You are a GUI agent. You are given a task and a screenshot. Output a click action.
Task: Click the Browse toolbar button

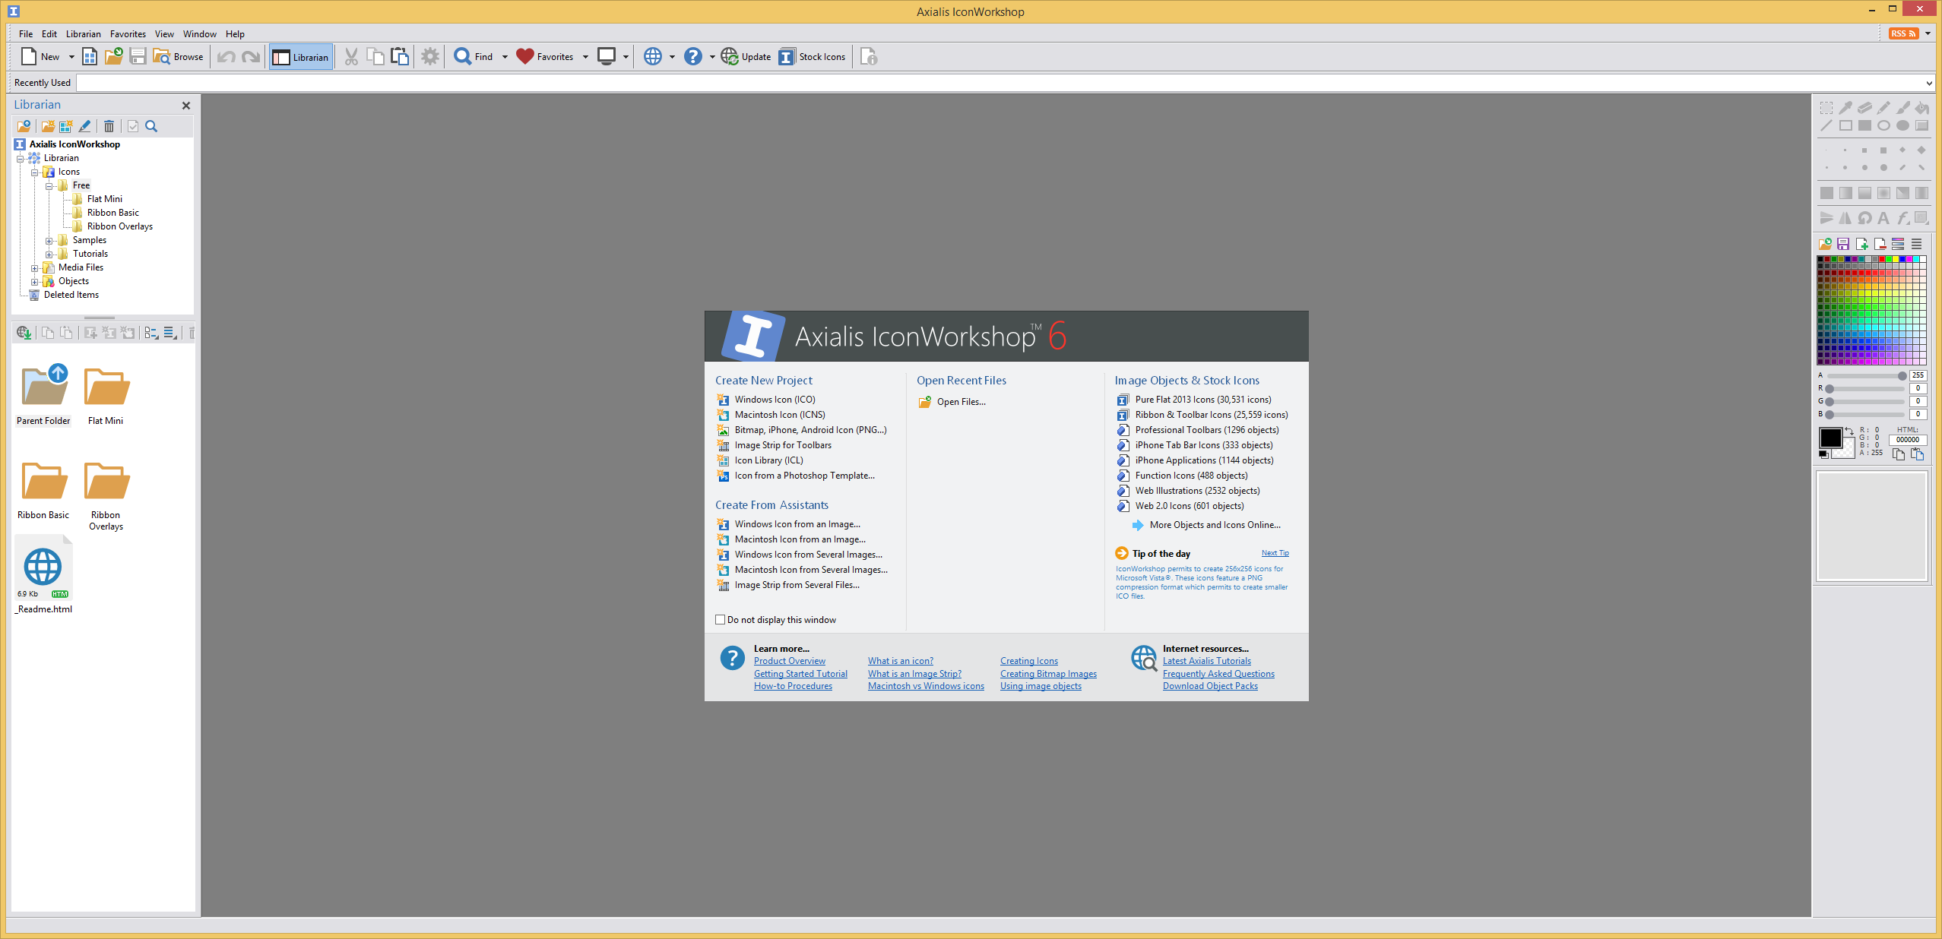tap(179, 56)
